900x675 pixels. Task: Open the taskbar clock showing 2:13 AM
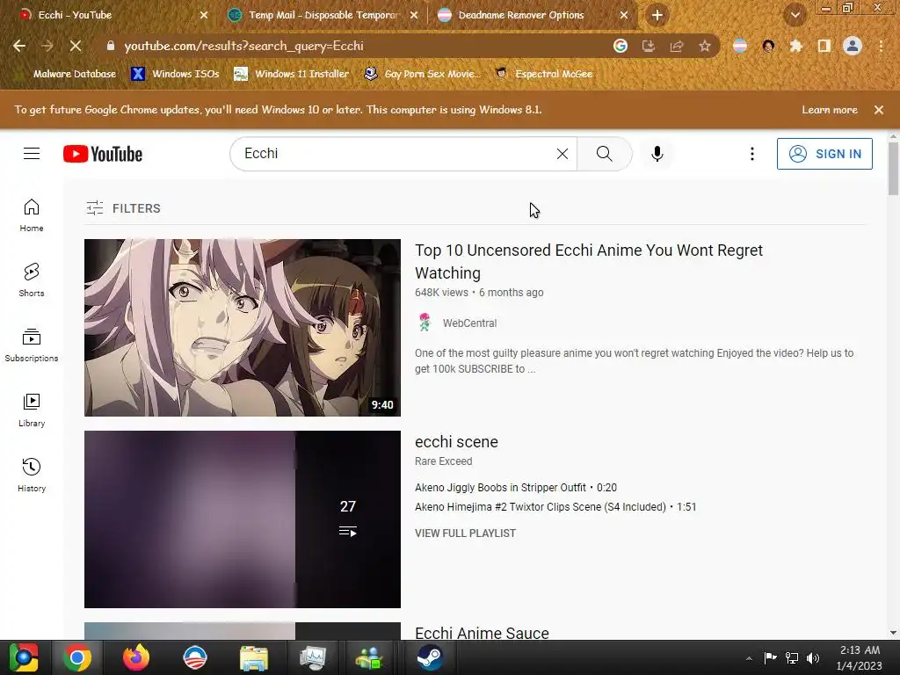(860, 657)
